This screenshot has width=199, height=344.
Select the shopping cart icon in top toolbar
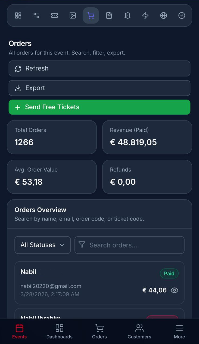coord(91,16)
